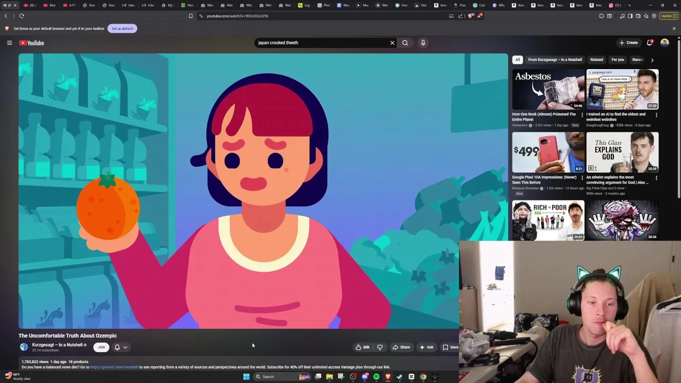Screen dimensions: 681x383
Task: Open the $499 Google Pixel thumbnail
Action: point(548,152)
